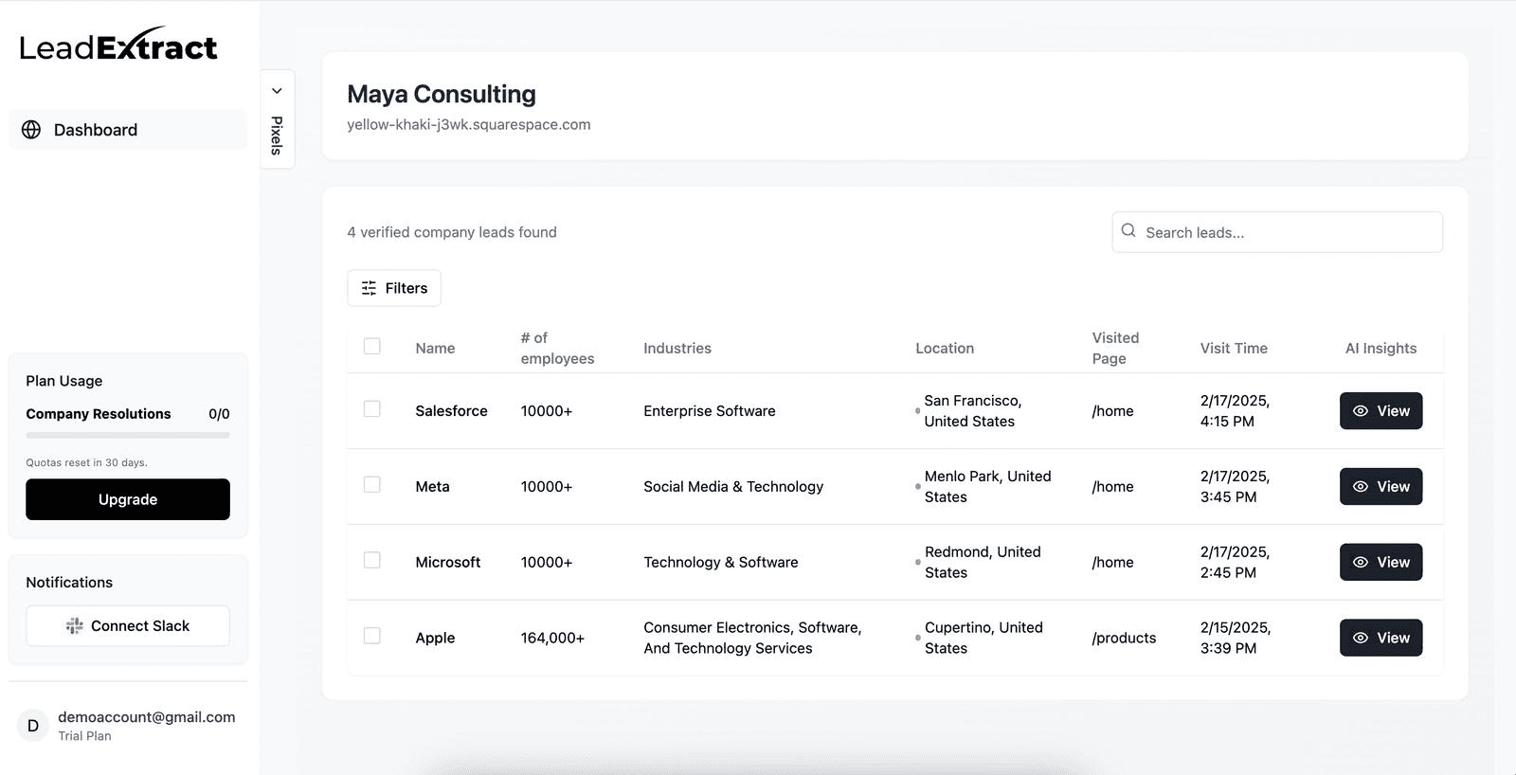Click the location pin beside Menlo Park
The width and height of the screenshot is (1516, 775).
[917, 487]
